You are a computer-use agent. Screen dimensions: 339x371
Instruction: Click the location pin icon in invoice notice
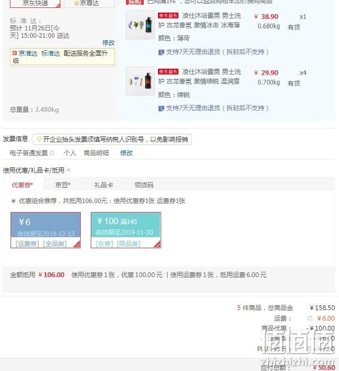point(39,140)
